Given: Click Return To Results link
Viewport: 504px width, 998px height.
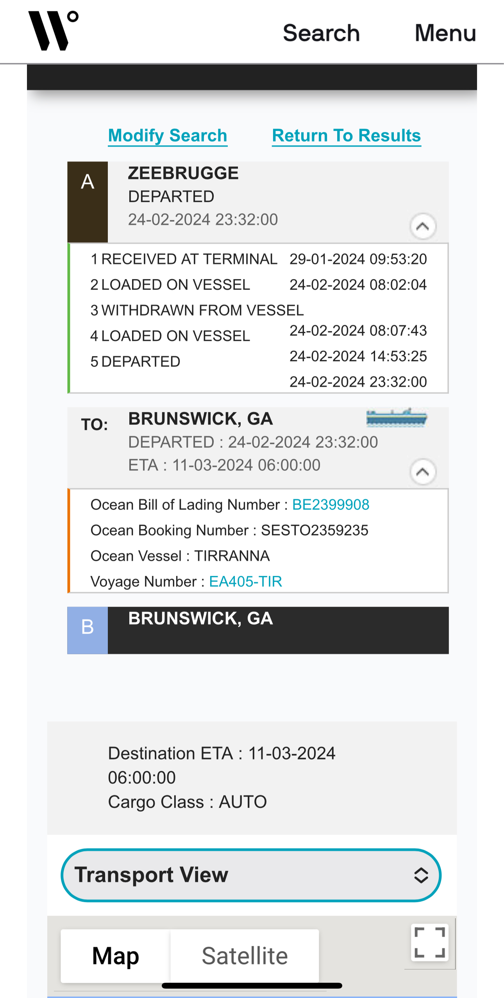Looking at the screenshot, I should tap(347, 136).
